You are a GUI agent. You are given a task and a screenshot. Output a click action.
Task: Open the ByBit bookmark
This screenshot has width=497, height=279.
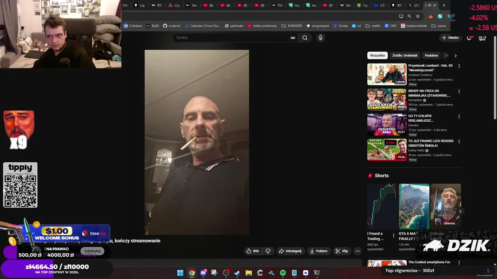click(x=153, y=26)
